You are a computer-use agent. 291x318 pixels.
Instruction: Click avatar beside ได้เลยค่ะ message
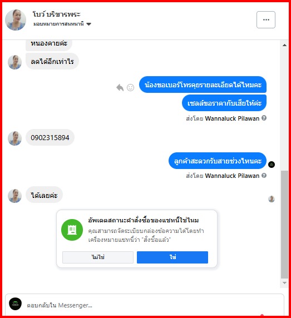tap(14, 196)
